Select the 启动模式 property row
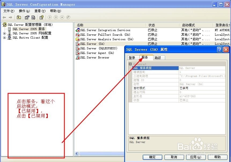The width and height of the screenshot is (231, 162). pos(179,88)
